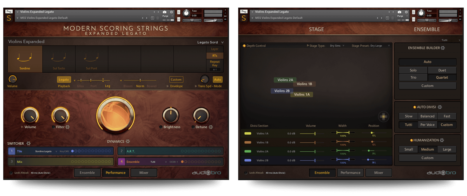Toggle the Auto Divisi power indicator
The image size is (467, 196).
[414, 107]
